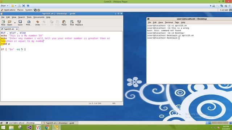Open gedit's Documents menu
This screenshot has height=130, width=232.
coord(39,17)
